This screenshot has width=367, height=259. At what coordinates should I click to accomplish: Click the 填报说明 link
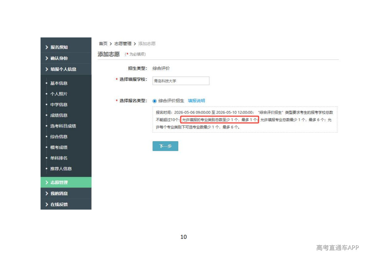tap(196, 101)
